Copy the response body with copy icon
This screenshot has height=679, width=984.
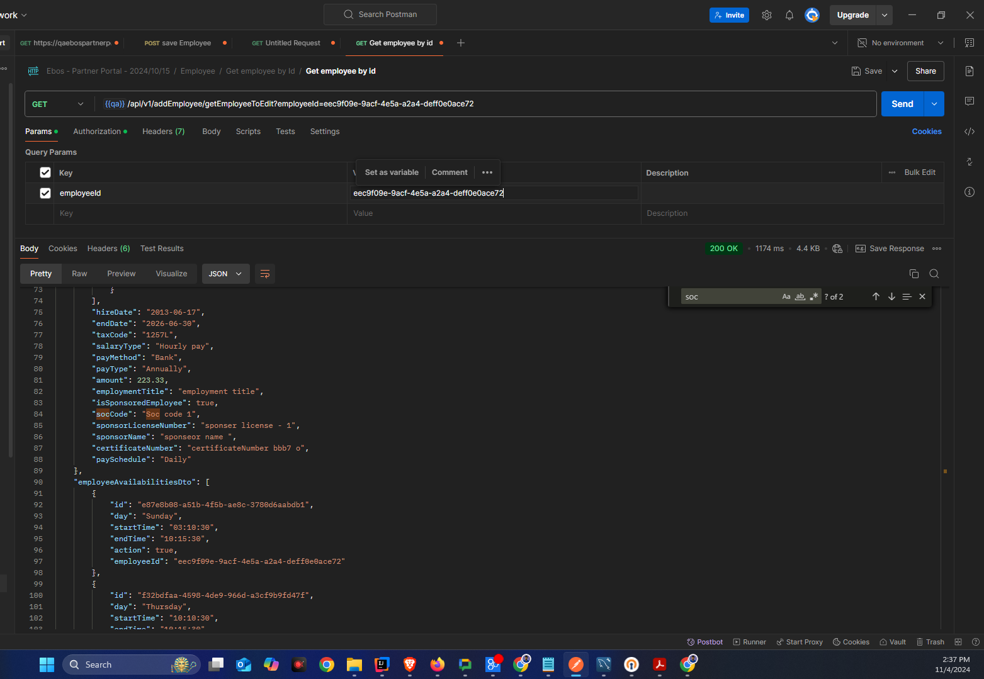914,274
